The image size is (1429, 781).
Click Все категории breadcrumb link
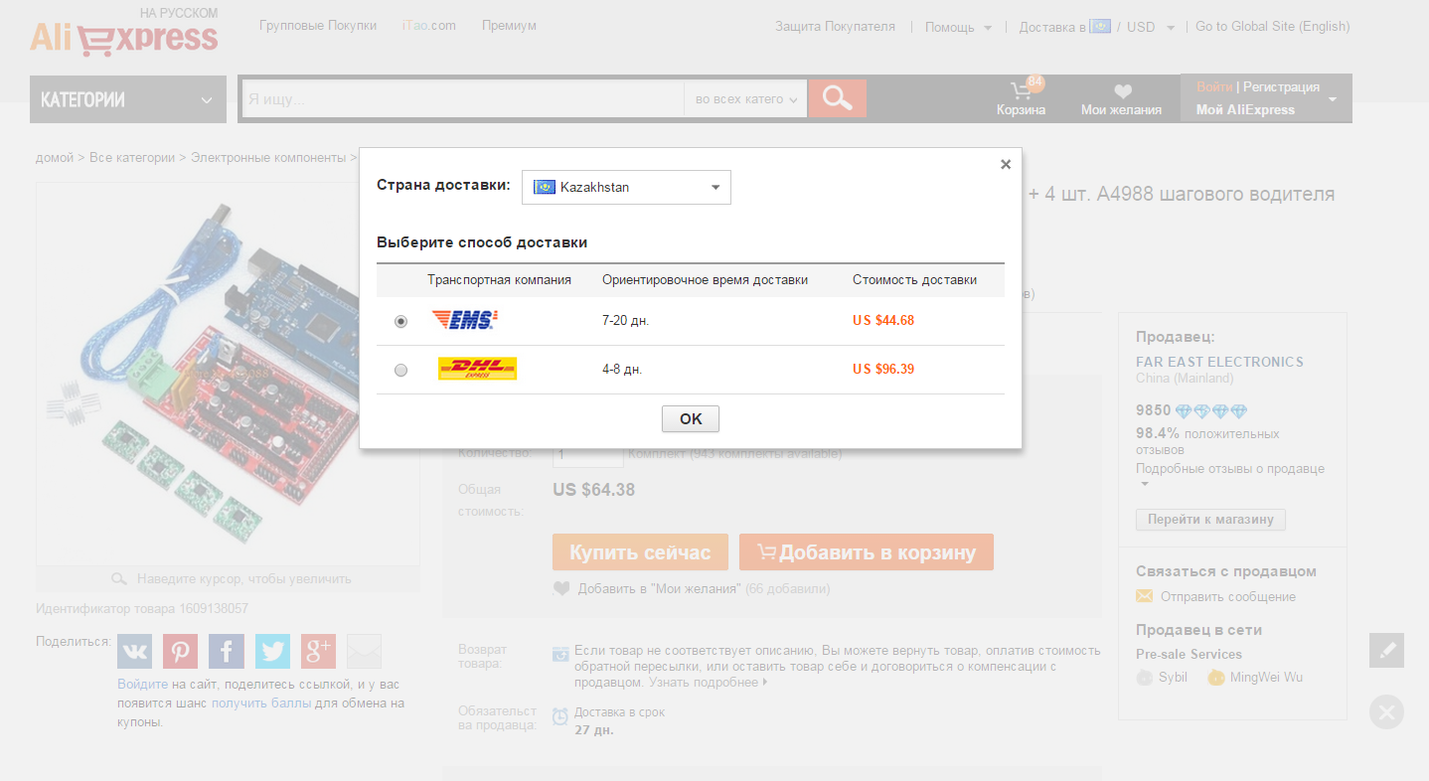[132, 157]
